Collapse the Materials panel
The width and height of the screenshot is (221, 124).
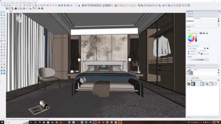(187, 16)
